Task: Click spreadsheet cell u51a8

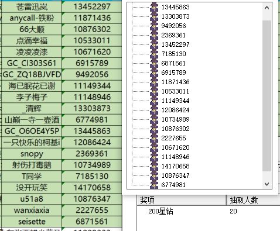Action: point(32,199)
